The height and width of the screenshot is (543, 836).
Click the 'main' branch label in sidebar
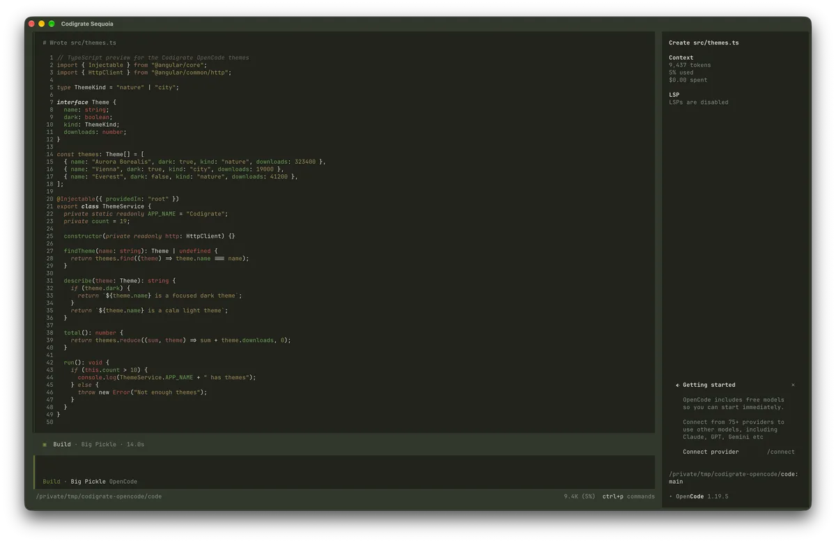pyautogui.click(x=676, y=481)
